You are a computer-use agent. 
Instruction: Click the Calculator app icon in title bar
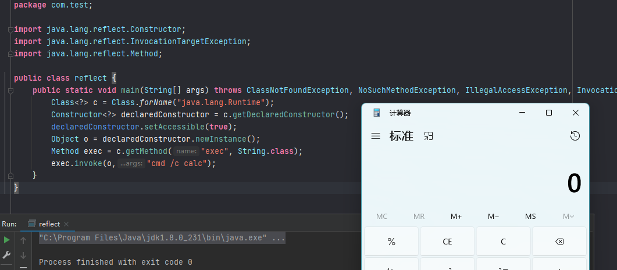[x=377, y=113]
